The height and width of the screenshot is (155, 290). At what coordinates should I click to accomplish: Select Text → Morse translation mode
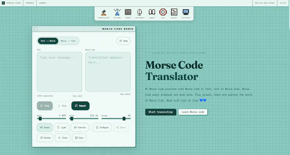[x=48, y=41]
